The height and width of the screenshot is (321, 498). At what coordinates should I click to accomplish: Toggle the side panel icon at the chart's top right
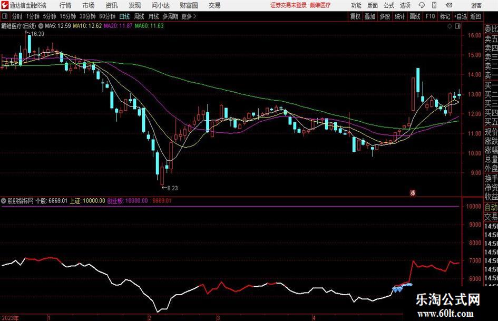click(457, 26)
